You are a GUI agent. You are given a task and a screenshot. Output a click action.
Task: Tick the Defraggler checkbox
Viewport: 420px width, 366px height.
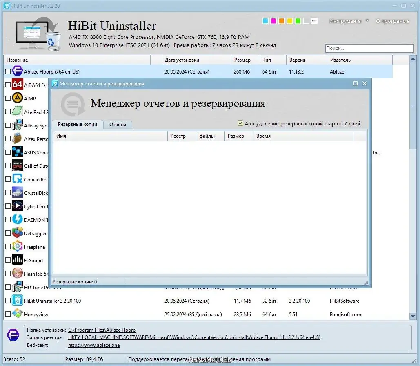click(x=8, y=233)
